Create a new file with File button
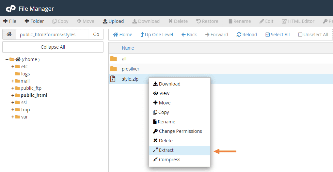 (10, 21)
